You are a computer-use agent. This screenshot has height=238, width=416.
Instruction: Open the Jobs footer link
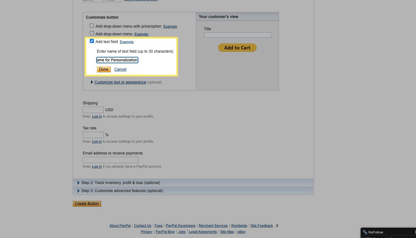click(182, 232)
